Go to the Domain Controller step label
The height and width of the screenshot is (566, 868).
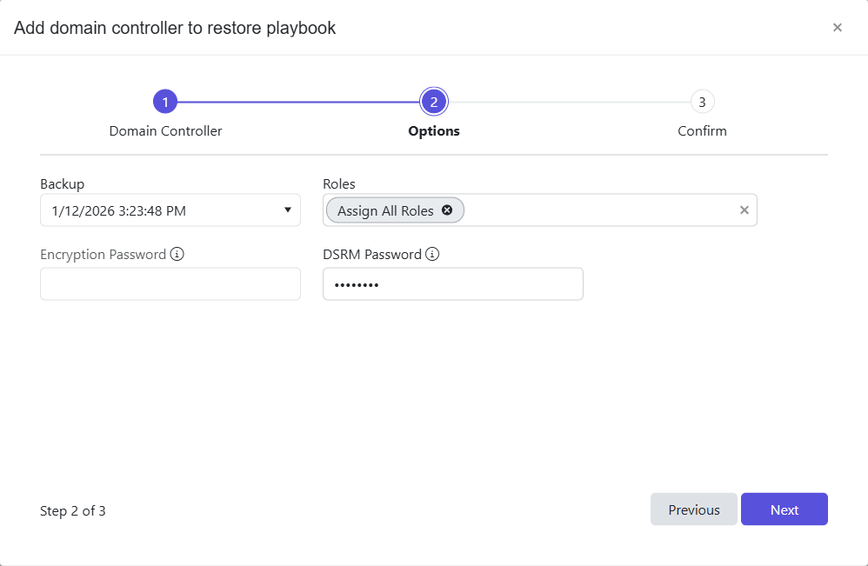[165, 130]
